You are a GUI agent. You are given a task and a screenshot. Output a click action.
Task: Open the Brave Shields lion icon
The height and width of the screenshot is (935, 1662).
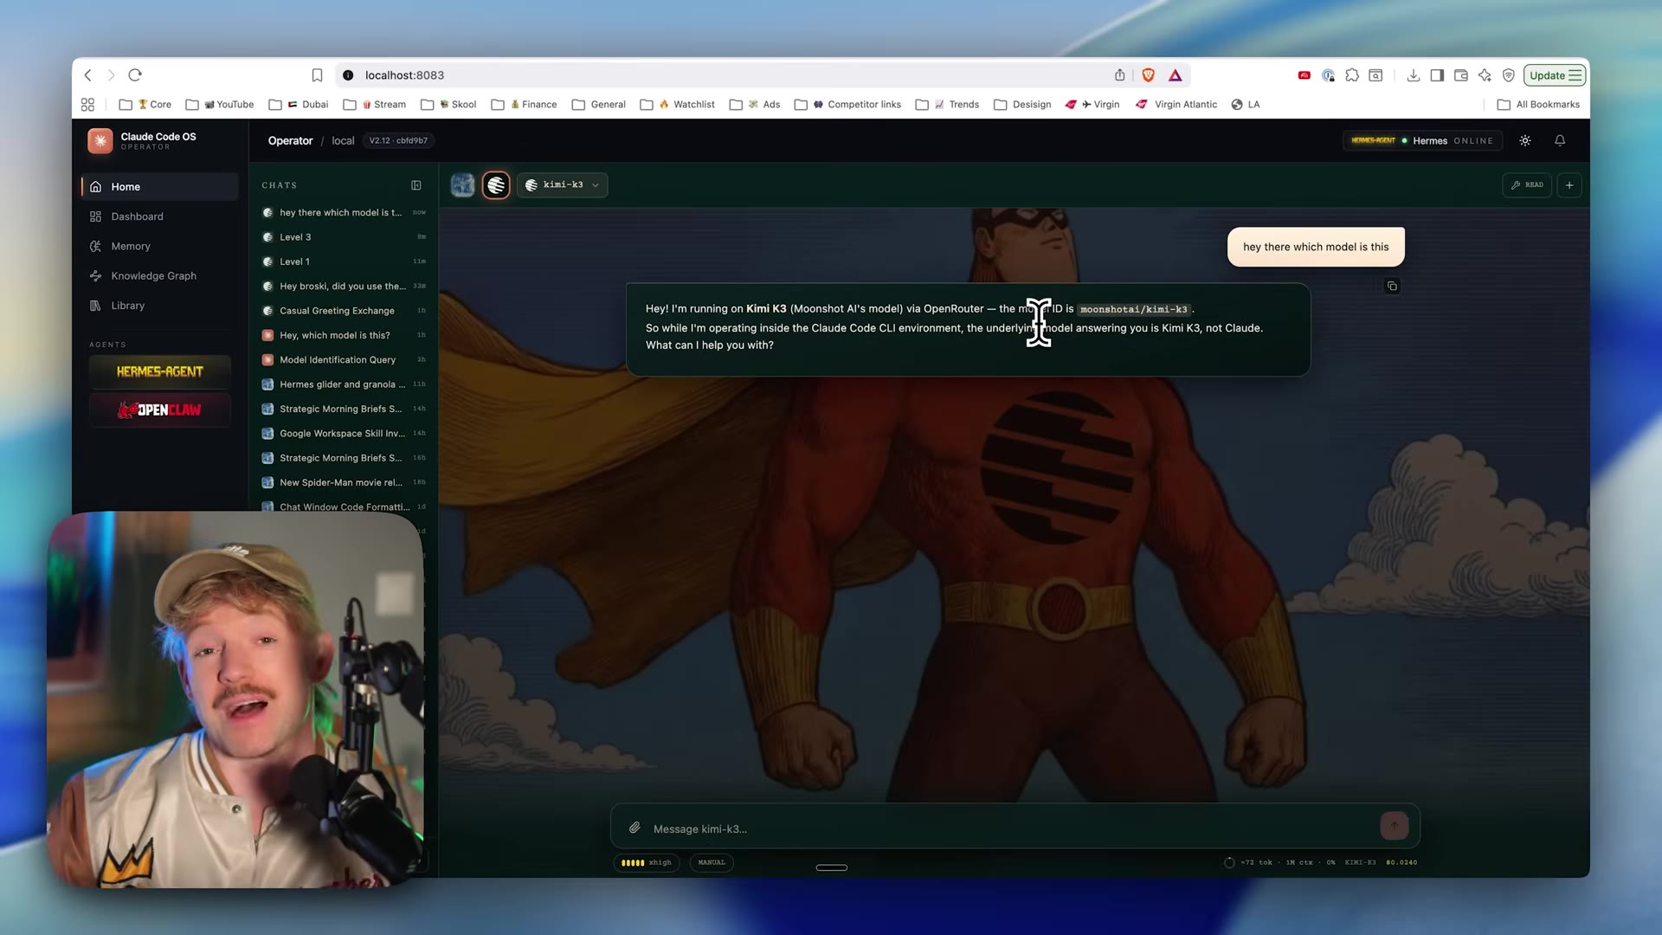(x=1148, y=75)
